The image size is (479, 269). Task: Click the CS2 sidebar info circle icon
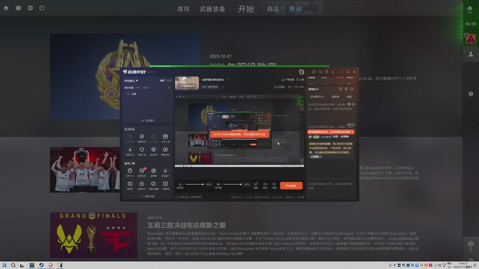pos(471,94)
